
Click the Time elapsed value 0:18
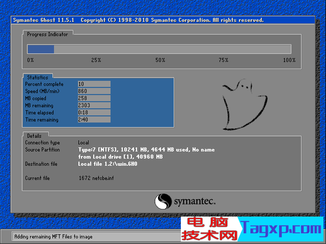[x=94, y=112]
